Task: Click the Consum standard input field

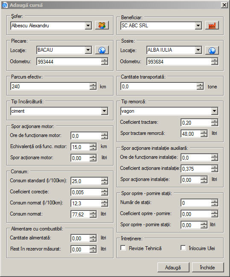Action: click(x=86, y=181)
